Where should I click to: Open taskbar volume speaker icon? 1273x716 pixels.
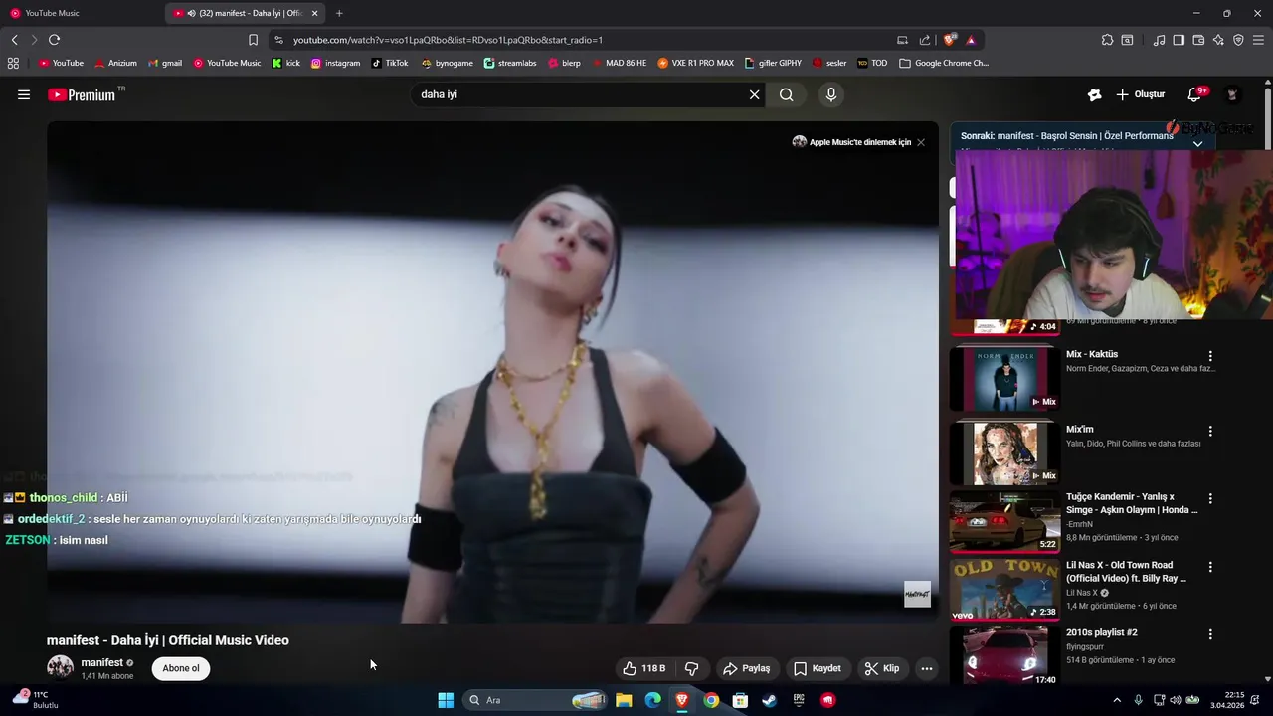pyautogui.click(x=1175, y=700)
